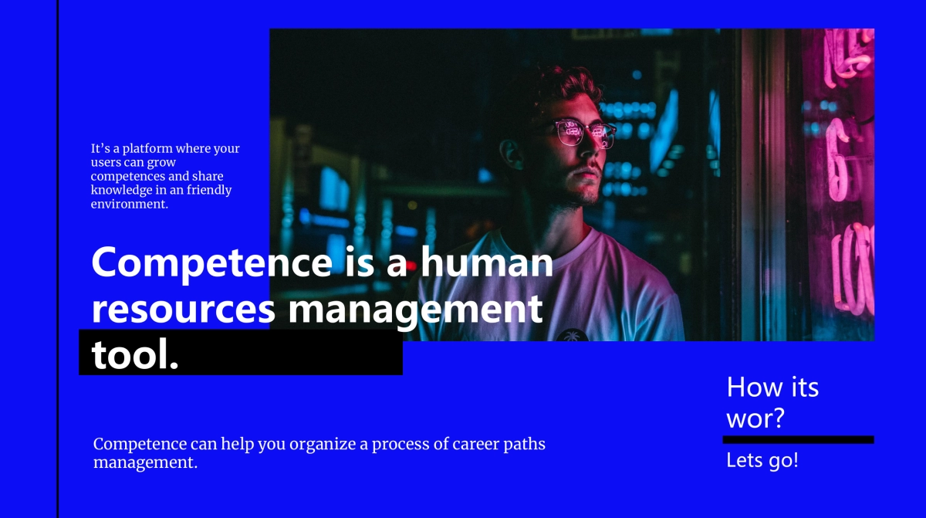Click the "Competence can help you organize" paragraph

(319, 453)
